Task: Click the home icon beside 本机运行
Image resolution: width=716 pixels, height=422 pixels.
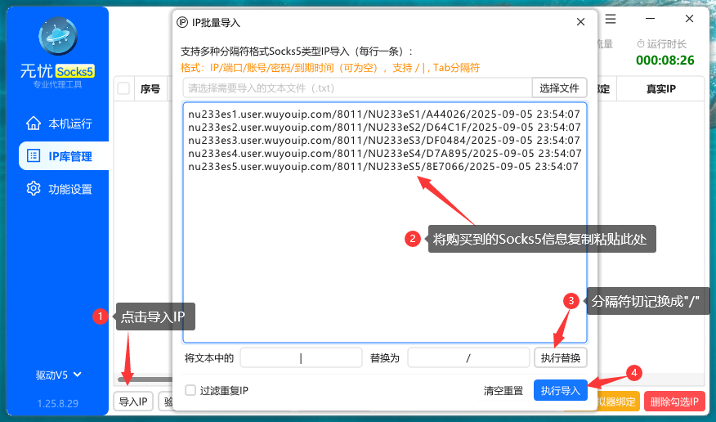Action: click(x=34, y=123)
